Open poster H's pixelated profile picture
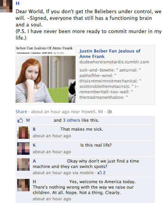 pyautogui.click(x=6, y=6)
